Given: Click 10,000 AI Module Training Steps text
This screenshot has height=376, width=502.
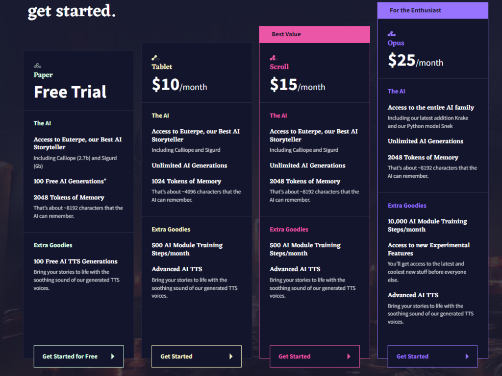Looking at the screenshot, I should 427,225.
